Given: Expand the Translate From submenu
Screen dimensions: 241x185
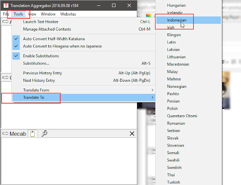Looking at the screenshot, I should pos(84,90).
